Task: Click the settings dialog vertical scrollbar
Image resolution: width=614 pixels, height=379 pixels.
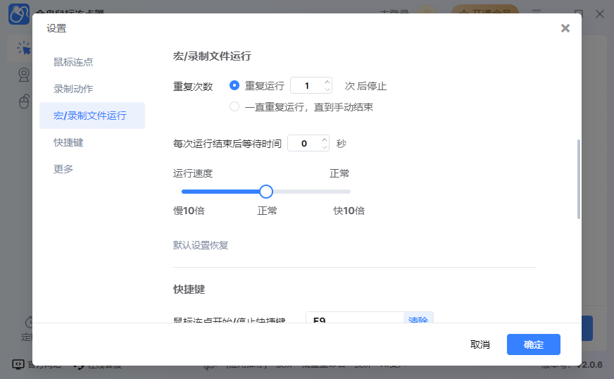Action: (x=578, y=179)
